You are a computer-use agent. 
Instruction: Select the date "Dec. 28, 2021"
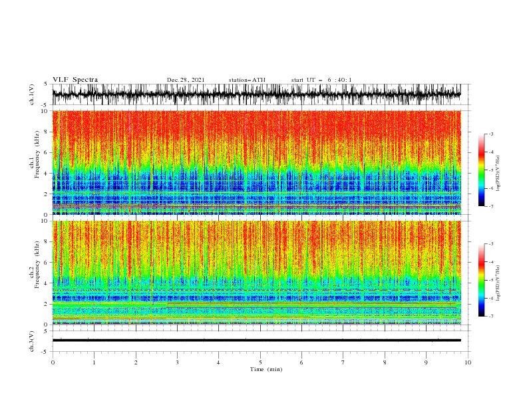tap(186, 80)
